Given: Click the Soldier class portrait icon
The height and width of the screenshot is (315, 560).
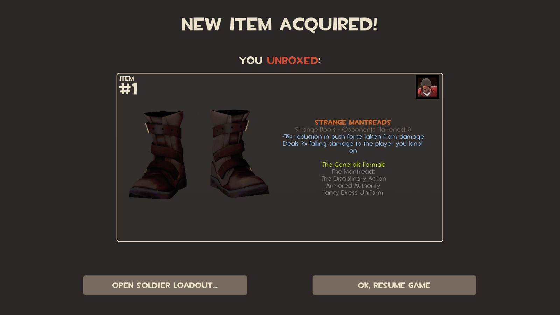Looking at the screenshot, I should (427, 87).
